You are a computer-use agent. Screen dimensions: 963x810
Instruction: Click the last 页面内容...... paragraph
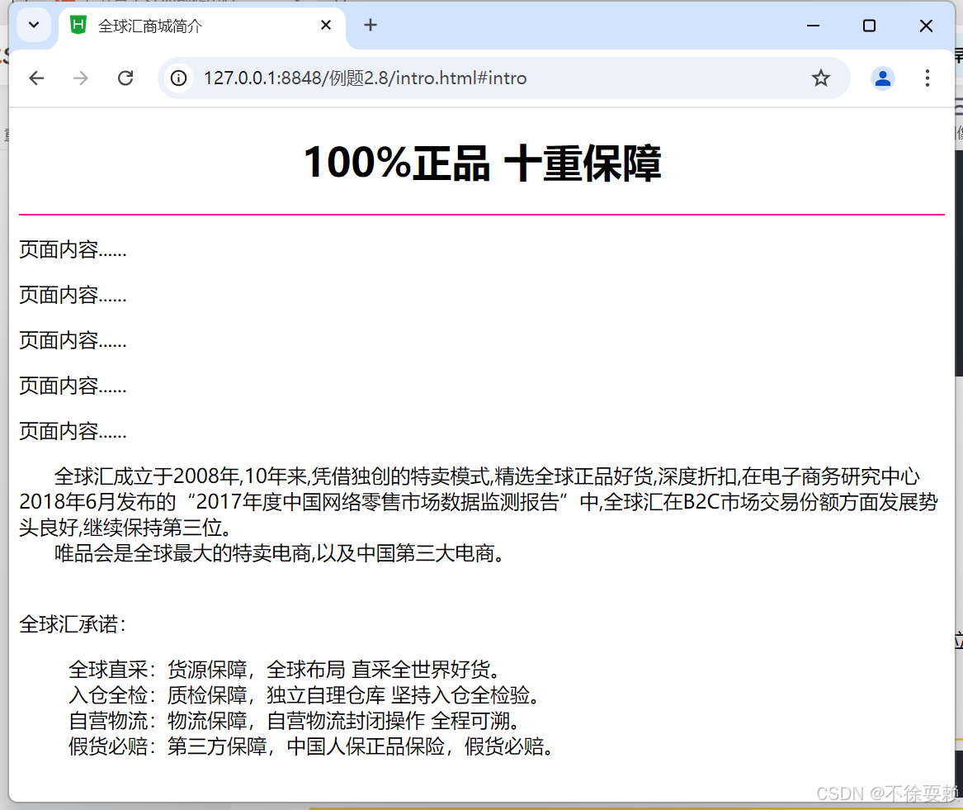(73, 431)
